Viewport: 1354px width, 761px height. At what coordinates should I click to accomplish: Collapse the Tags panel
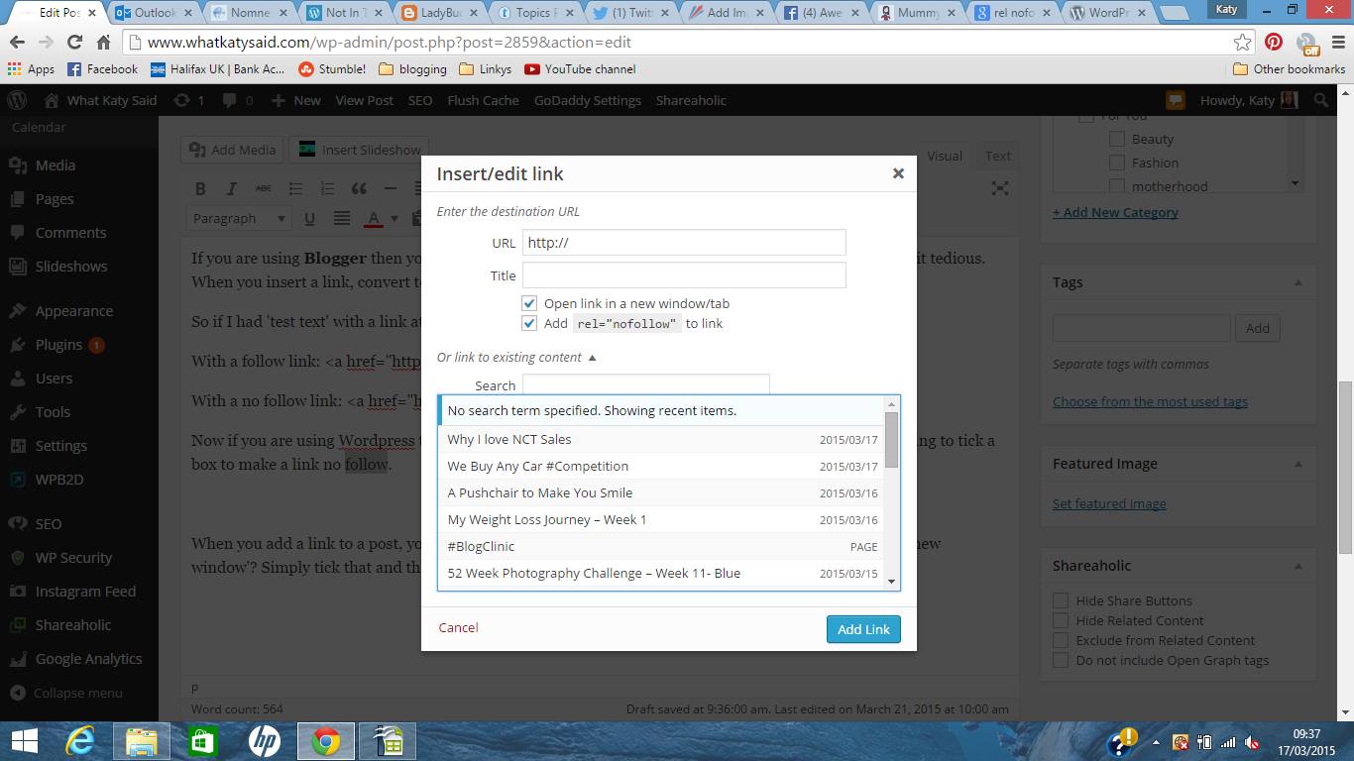[x=1298, y=282]
